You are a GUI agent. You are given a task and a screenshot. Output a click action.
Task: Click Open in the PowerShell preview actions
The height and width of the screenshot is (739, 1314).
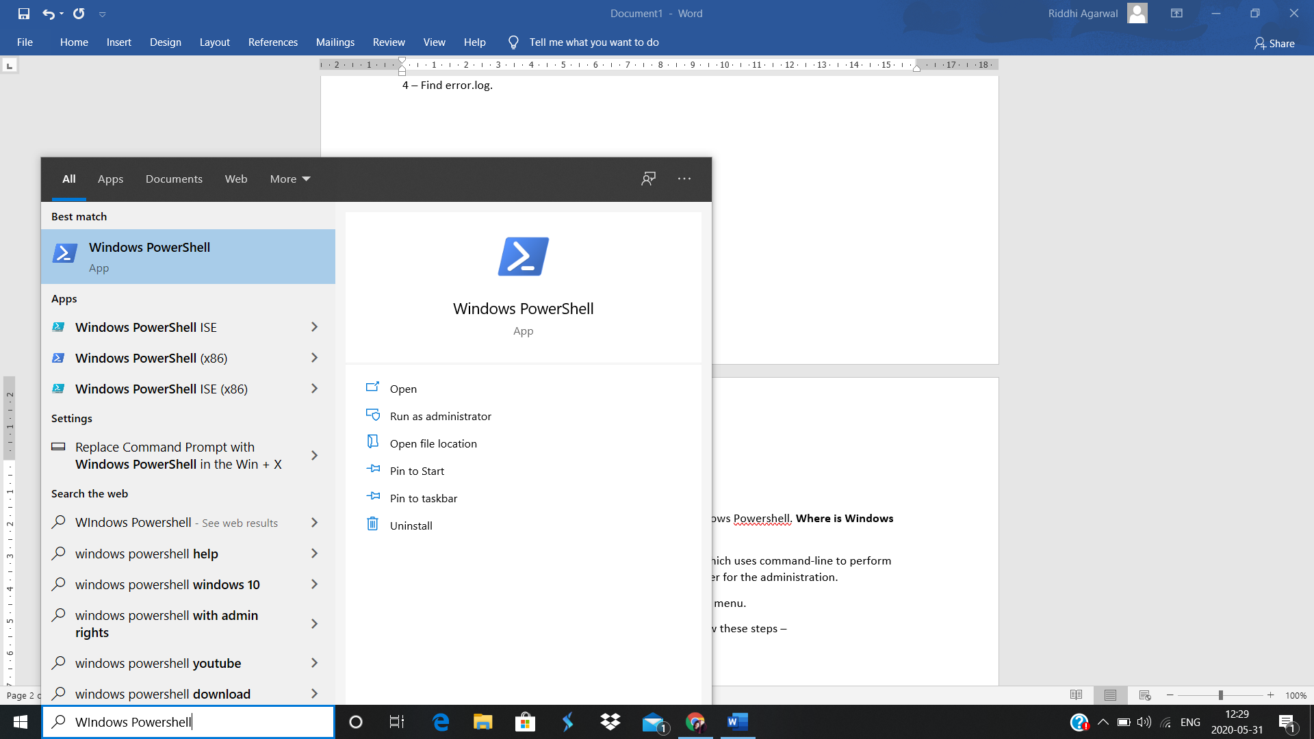point(403,389)
